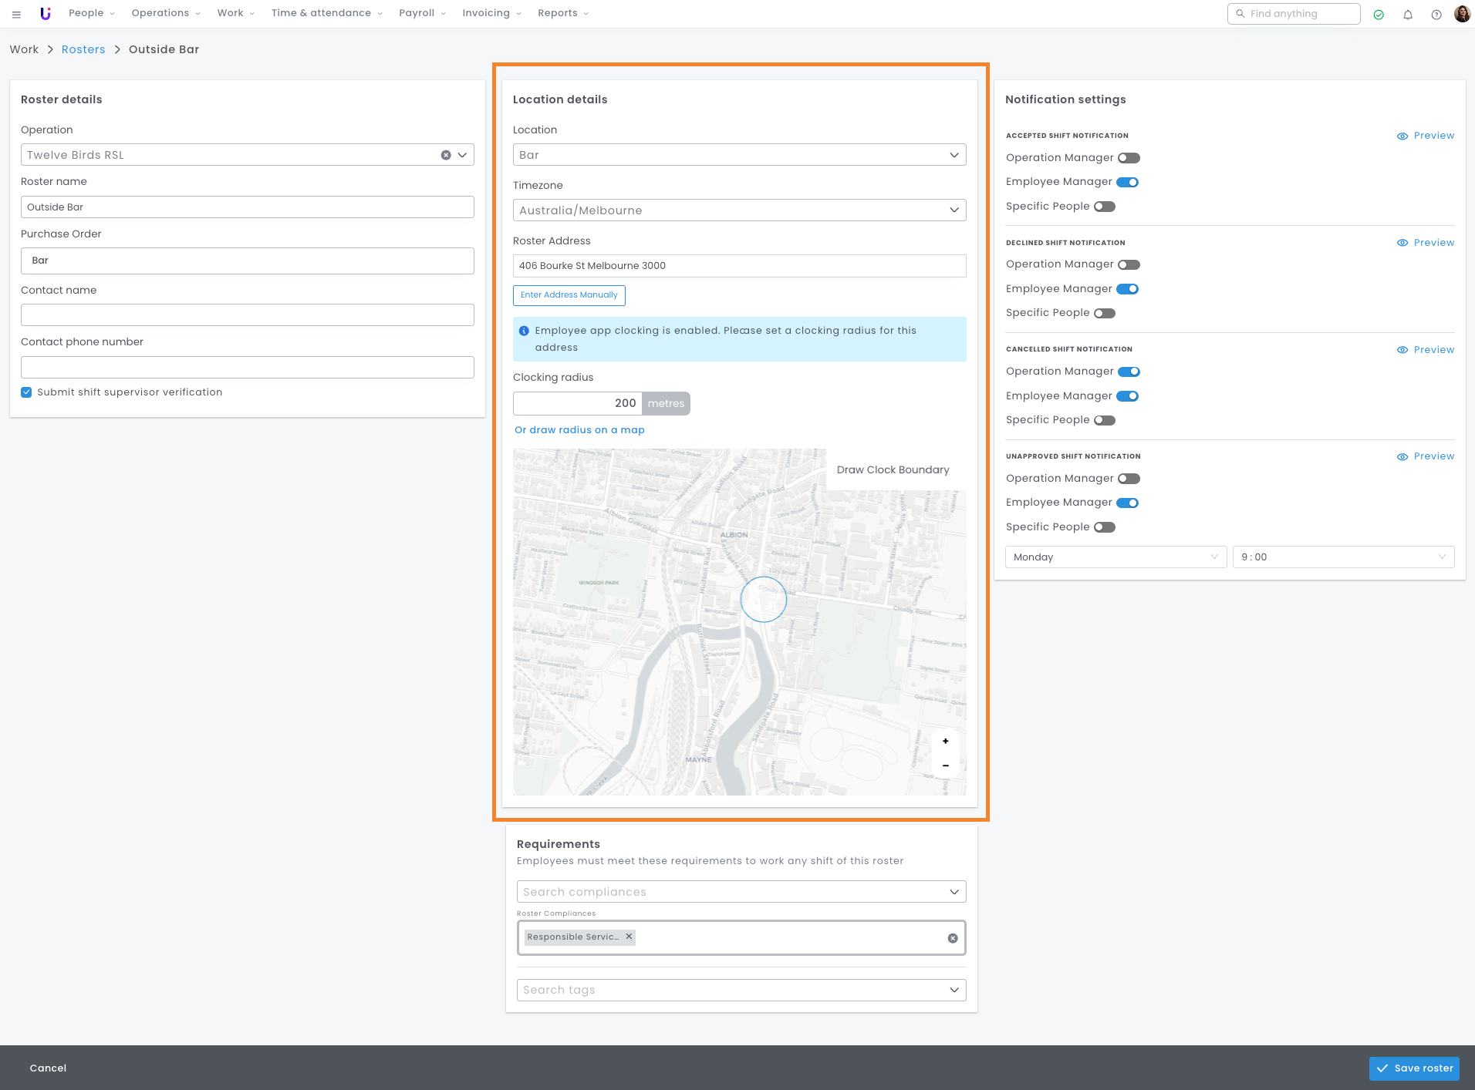Zoom in on the map
The image size is (1475, 1090).
[945, 741]
